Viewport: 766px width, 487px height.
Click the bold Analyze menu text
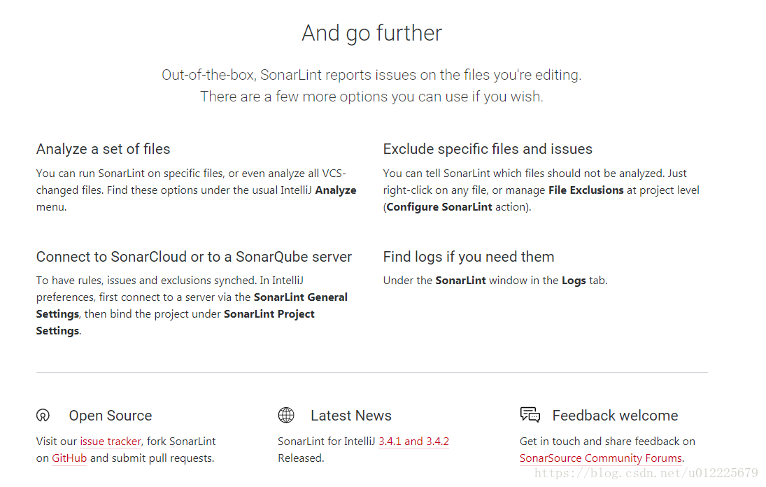coord(336,190)
